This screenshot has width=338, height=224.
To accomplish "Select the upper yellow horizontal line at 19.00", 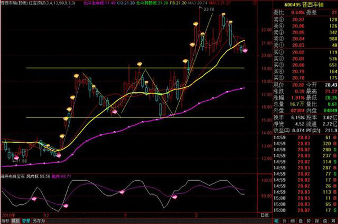I will click(x=135, y=68).
